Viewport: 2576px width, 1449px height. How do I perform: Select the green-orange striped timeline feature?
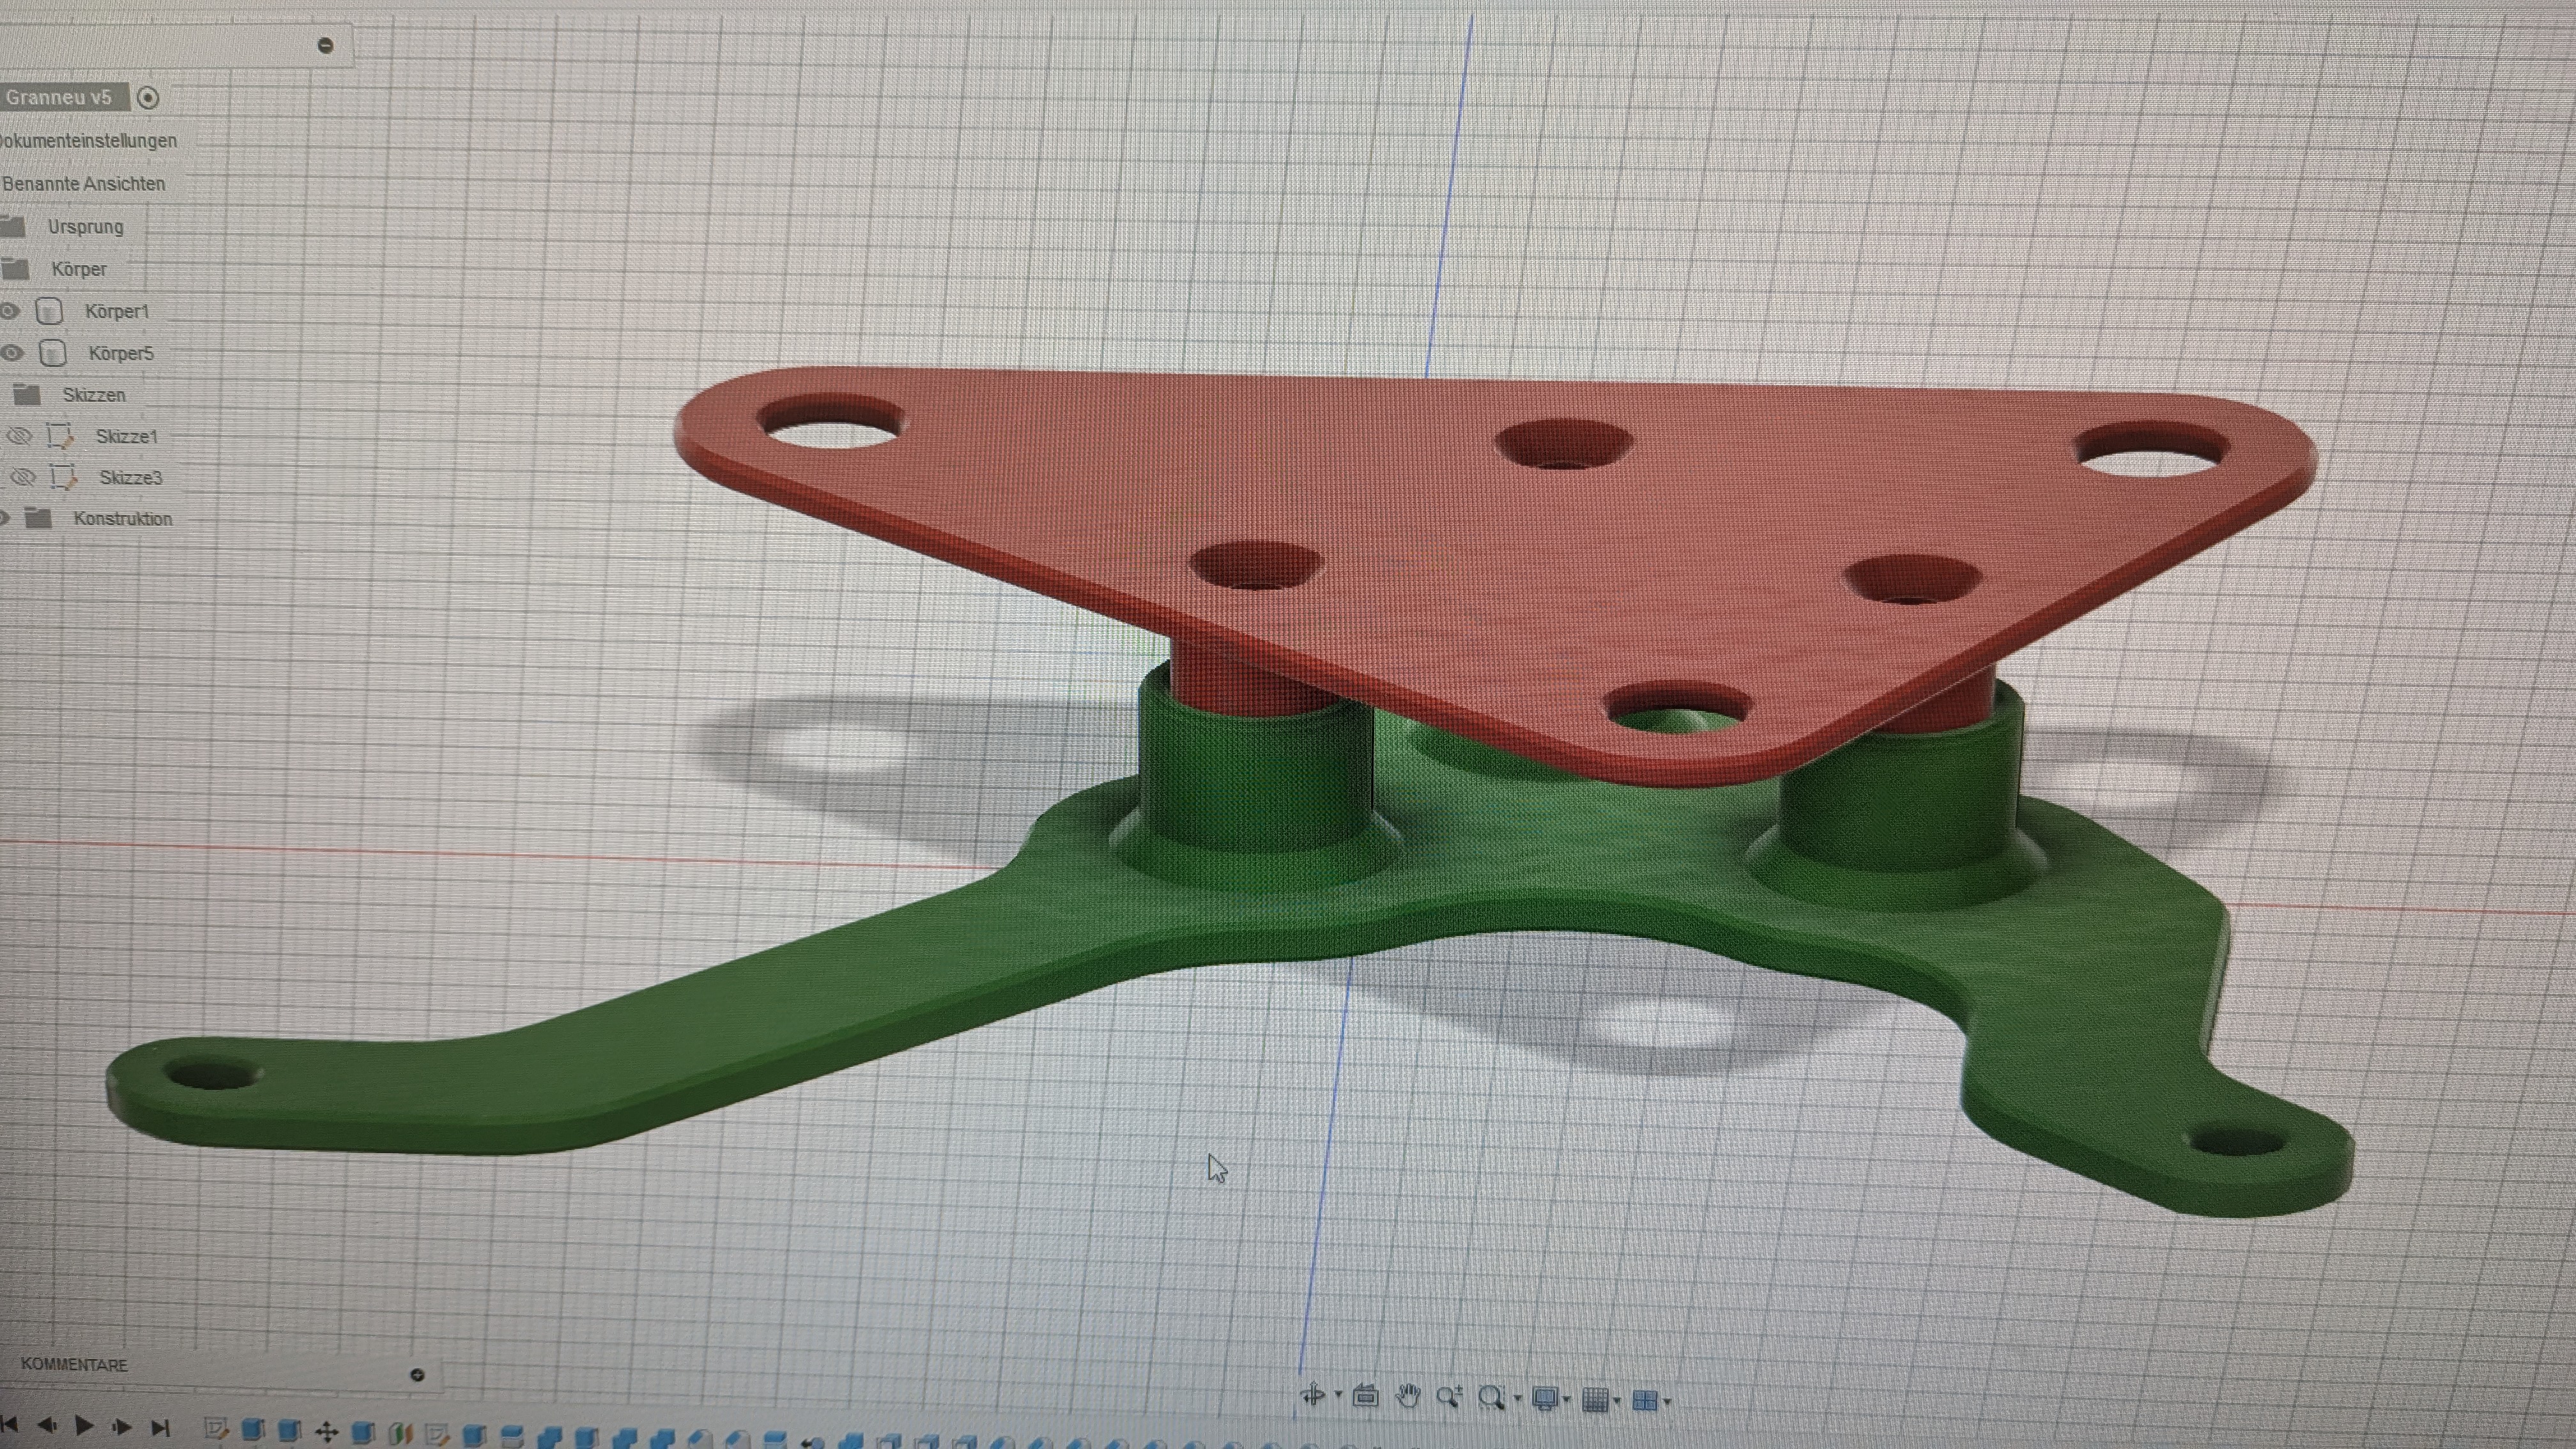[401, 1434]
